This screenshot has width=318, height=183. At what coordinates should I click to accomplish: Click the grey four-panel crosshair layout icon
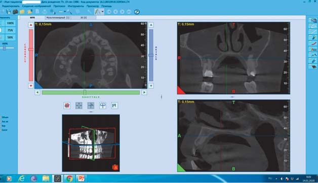(x=79, y=105)
